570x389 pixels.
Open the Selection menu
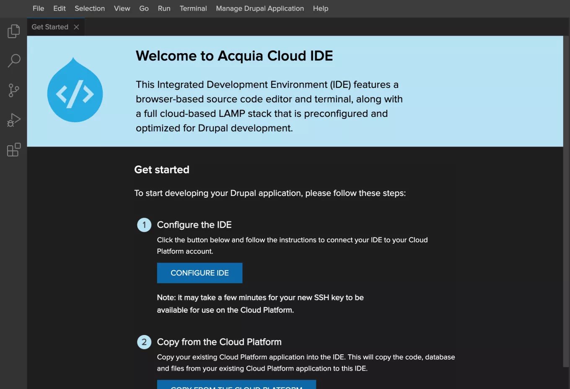coord(90,8)
